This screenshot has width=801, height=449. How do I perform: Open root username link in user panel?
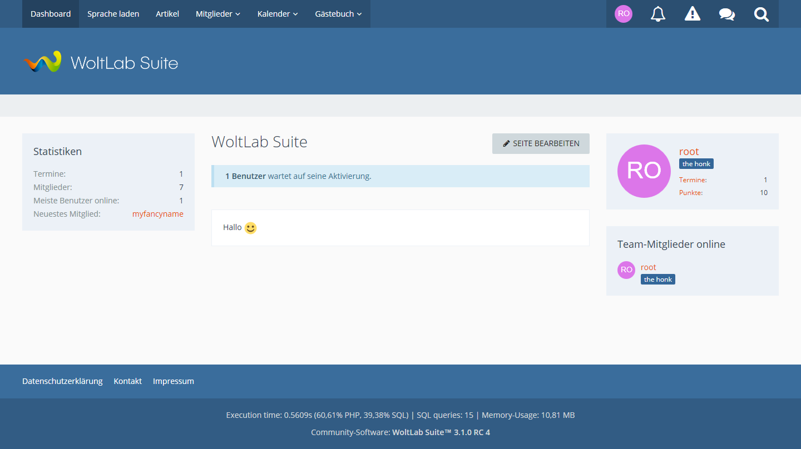pyautogui.click(x=689, y=152)
